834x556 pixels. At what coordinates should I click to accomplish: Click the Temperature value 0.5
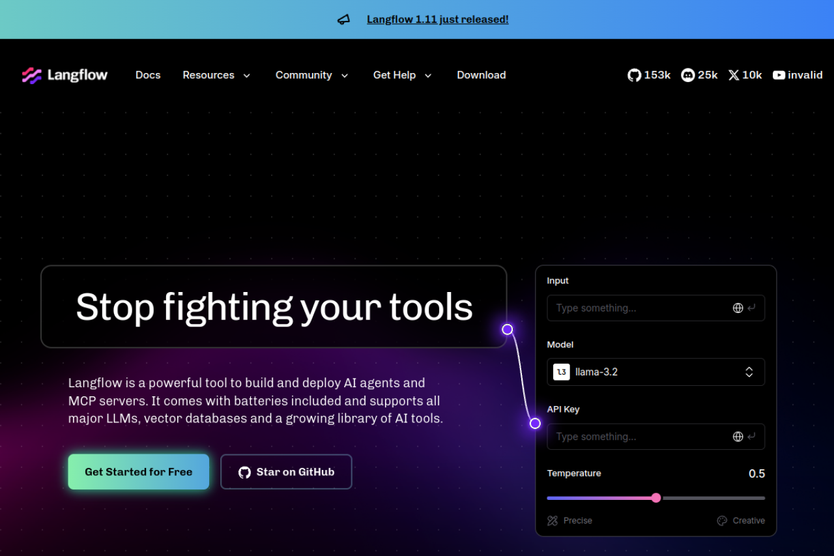pyautogui.click(x=757, y=474)
